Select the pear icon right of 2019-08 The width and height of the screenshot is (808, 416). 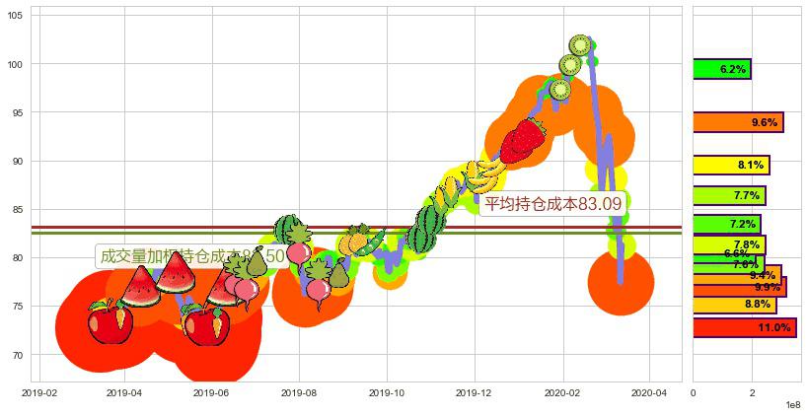tap(338, 273)
